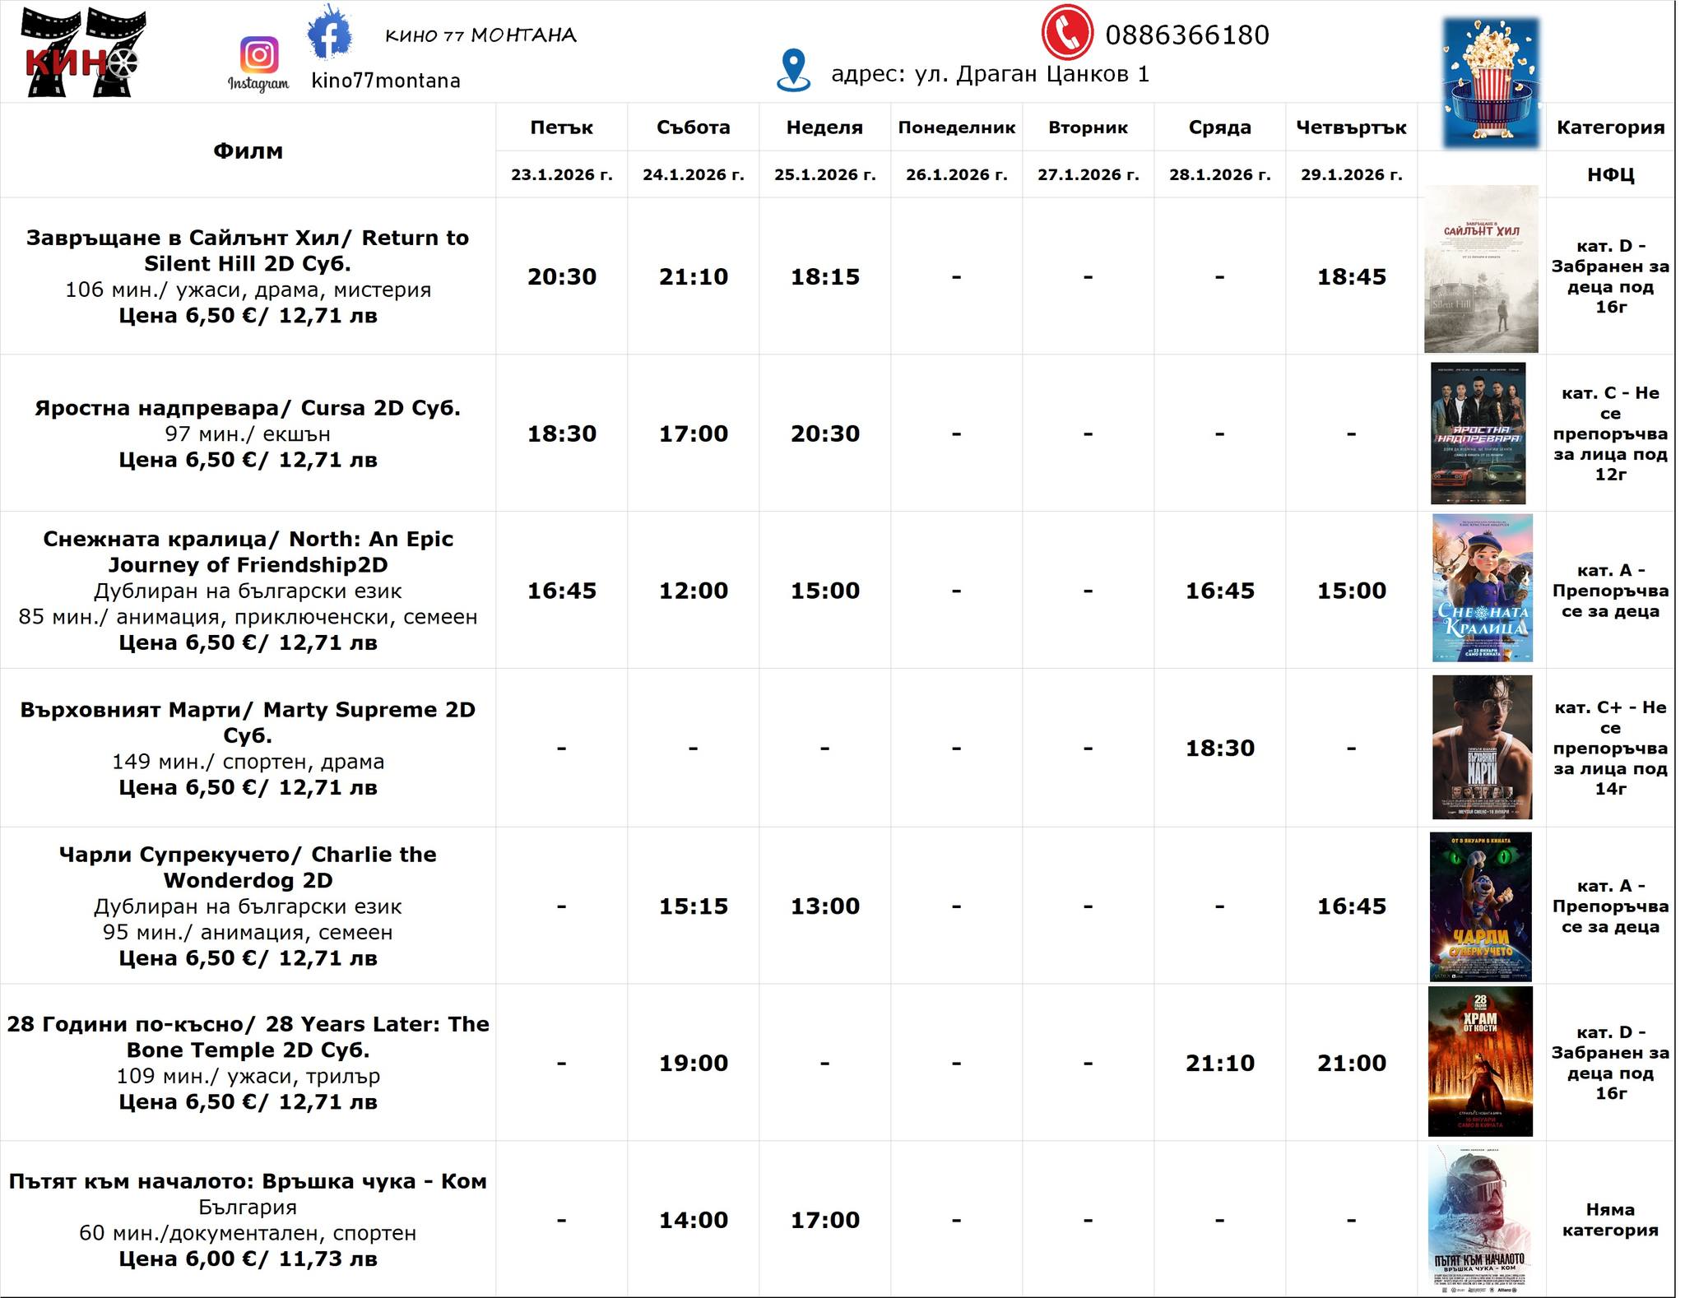Select the 20:30 Friday Silent Hill showtime

click(x=562, y=277)
